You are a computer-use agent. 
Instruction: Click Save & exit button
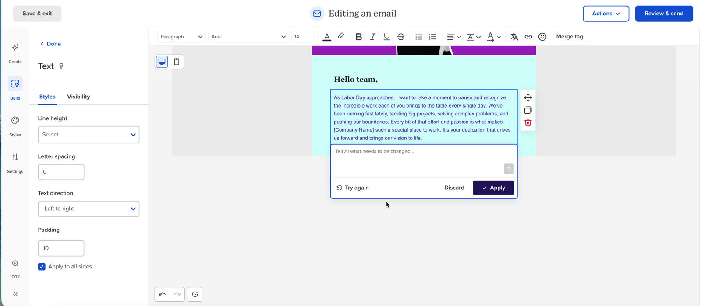point(37,14)
